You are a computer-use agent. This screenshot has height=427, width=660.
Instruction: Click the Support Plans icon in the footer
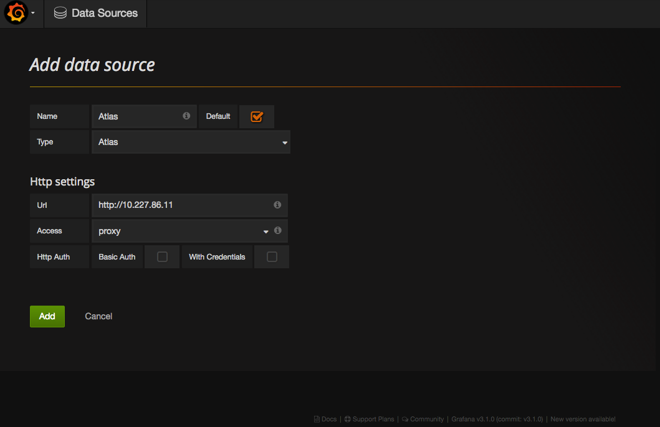[x=350, y=419]
